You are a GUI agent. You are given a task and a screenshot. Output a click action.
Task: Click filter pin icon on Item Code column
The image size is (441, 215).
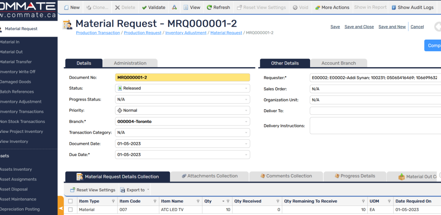coord(155,201)
